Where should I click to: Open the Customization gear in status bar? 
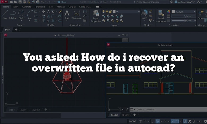(x=205, y=121)
